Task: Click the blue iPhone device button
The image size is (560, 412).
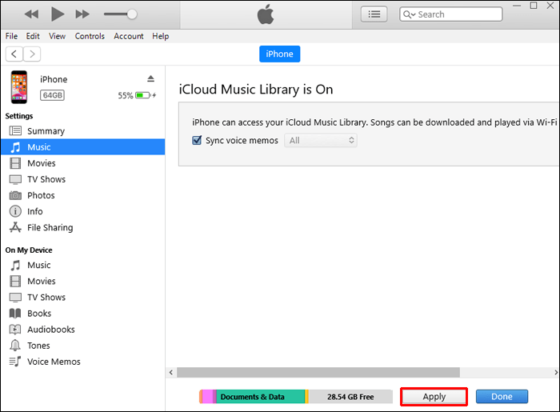Action: (x=280, y=54)
